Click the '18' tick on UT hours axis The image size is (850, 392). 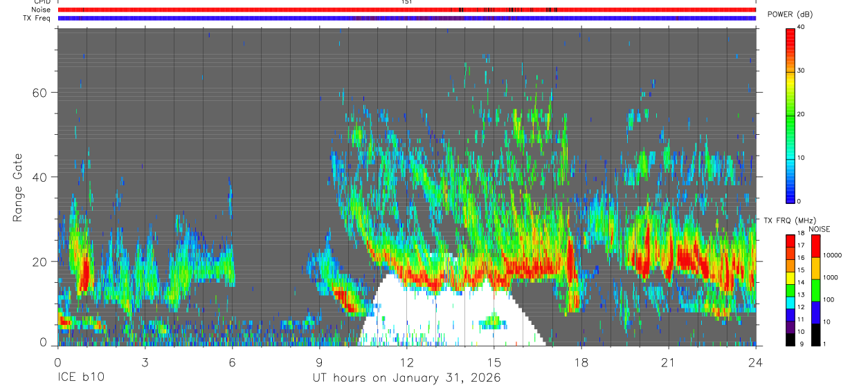581,362
